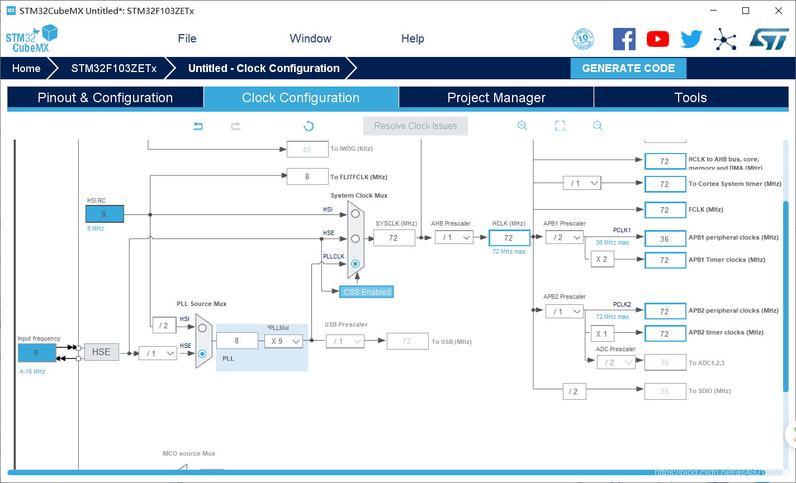The height and width of the screenshot is (483, 796).
Task: Toggle the CSS Enabled button
Action: 367,292
